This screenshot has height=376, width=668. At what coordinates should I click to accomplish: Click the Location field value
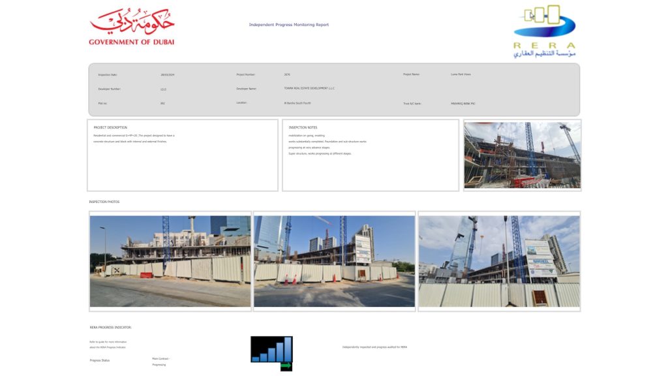pyautogui.click(x=297, y=102)
